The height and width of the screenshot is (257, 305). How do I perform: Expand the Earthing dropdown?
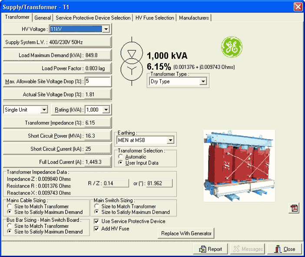coord(170,140)
